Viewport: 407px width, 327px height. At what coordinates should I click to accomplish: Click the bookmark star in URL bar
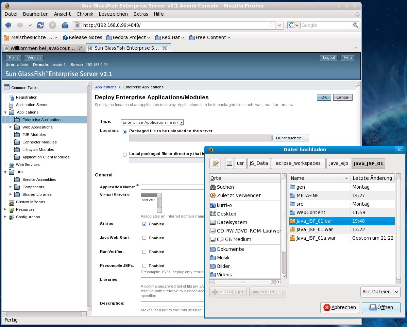point(271,25)
